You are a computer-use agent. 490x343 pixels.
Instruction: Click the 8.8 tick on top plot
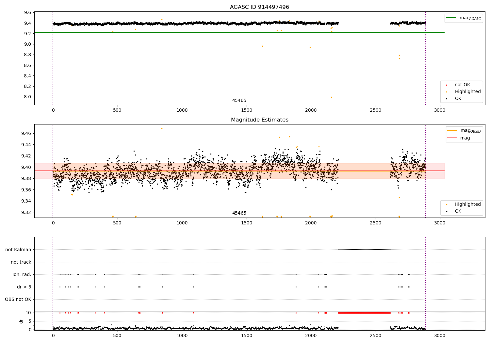28,55
